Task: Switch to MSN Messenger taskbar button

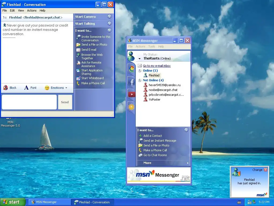Action: pyautogui.click(x=50, y=202)
